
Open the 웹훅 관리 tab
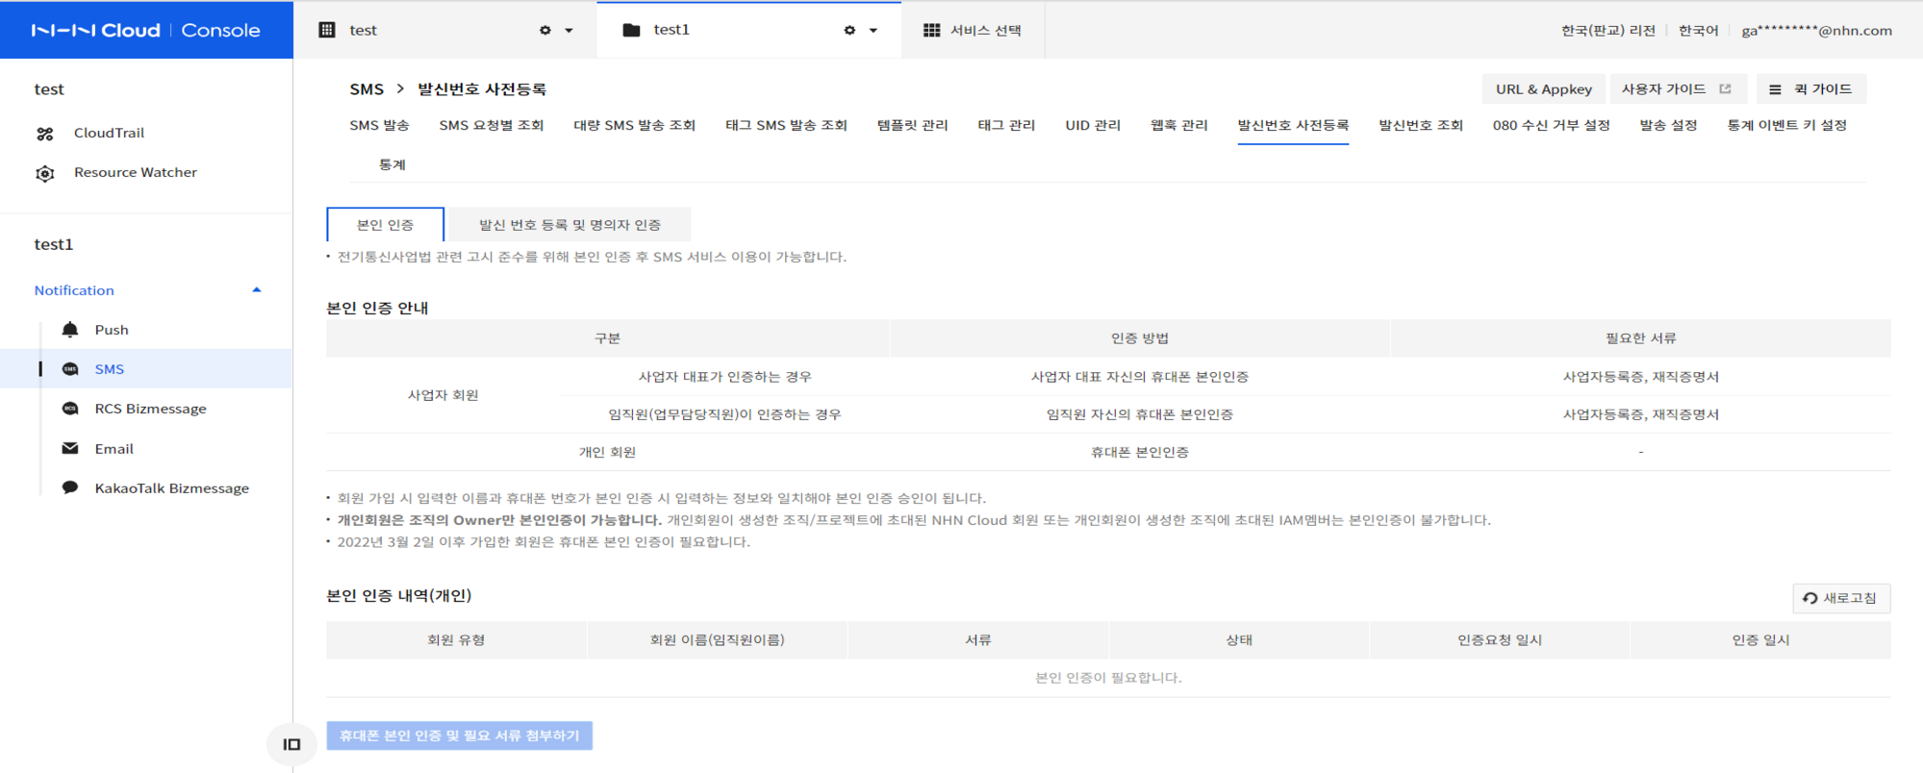click(1178, 125)
